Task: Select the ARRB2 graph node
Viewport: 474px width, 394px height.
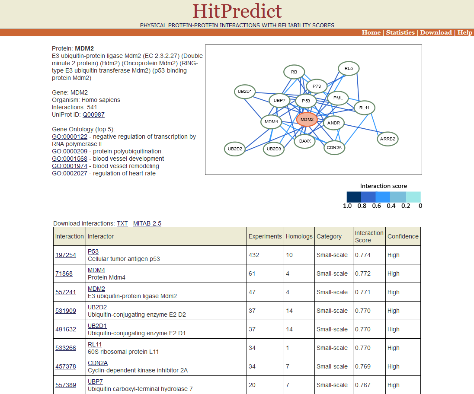Action: pyautogui.click(x=388, y=139)
